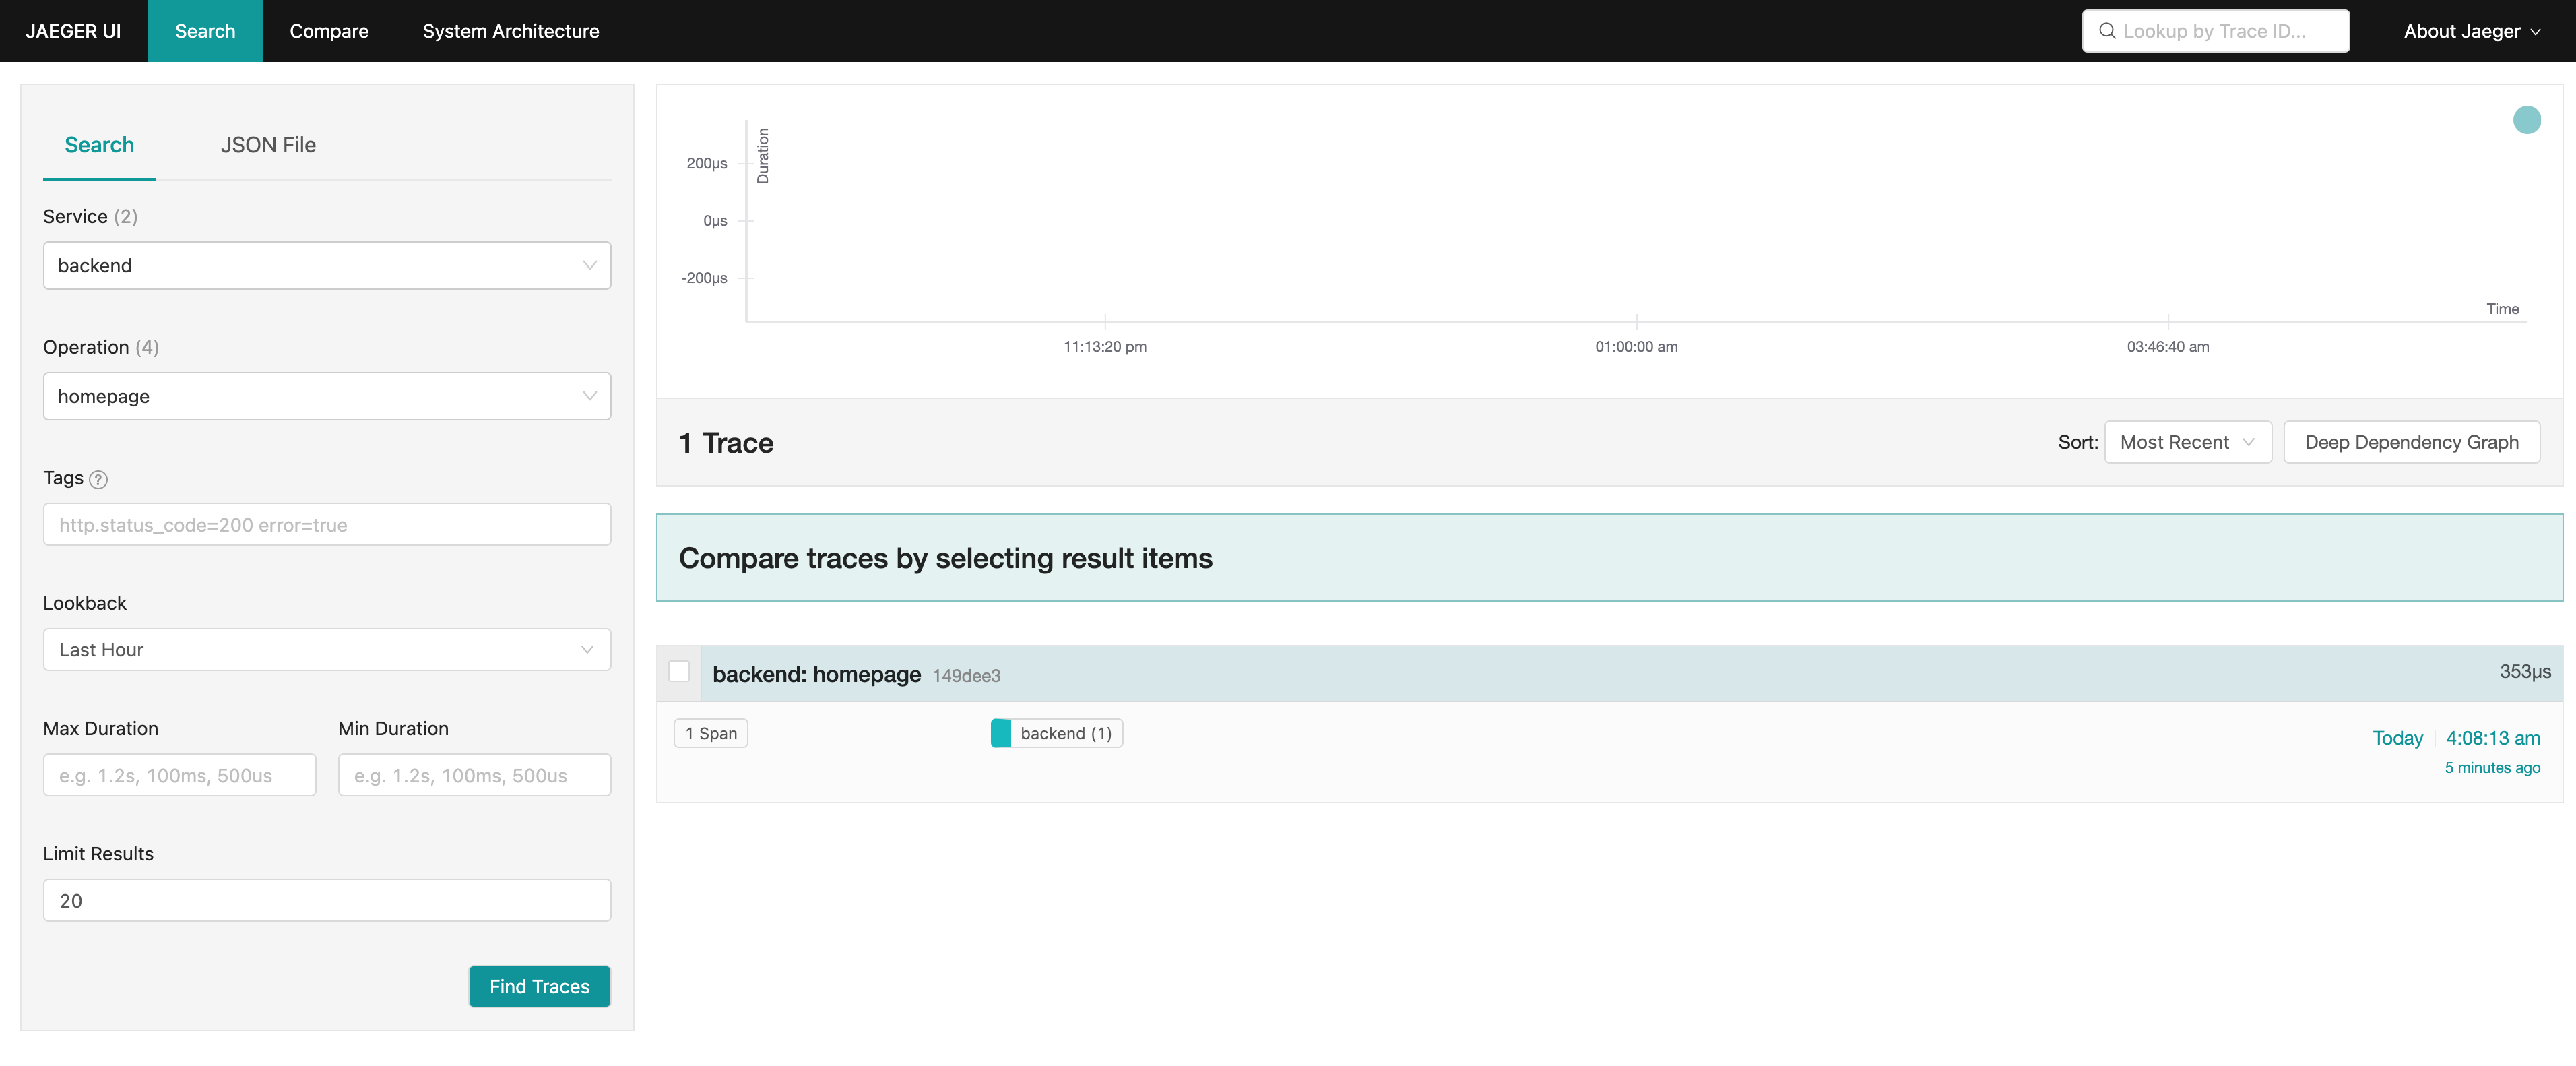Click the Tags input field
The height and width of the screenshot is (1066, 2576).
pyautogui.click(x=326, y=525)
